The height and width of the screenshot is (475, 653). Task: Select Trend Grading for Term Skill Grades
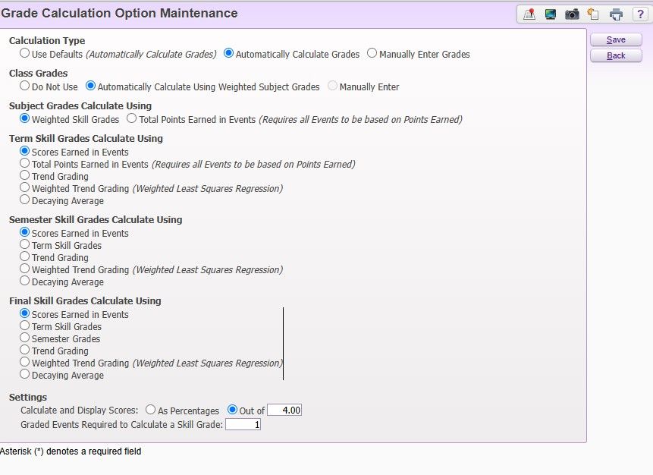click(x=25, y=176)
